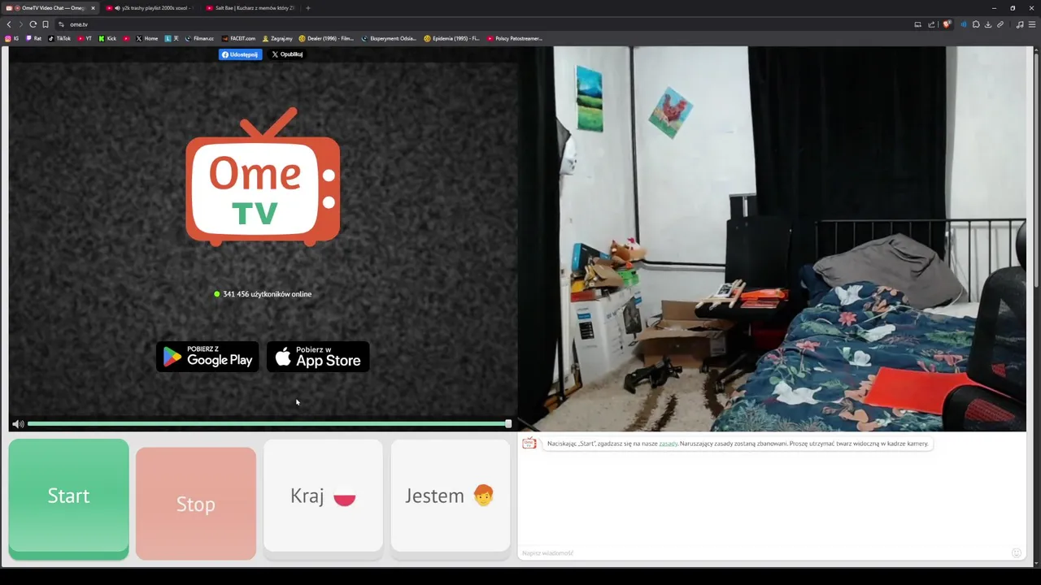Click the Stop button
Viewport: 1041px width, 585px height.
[195, 504]
